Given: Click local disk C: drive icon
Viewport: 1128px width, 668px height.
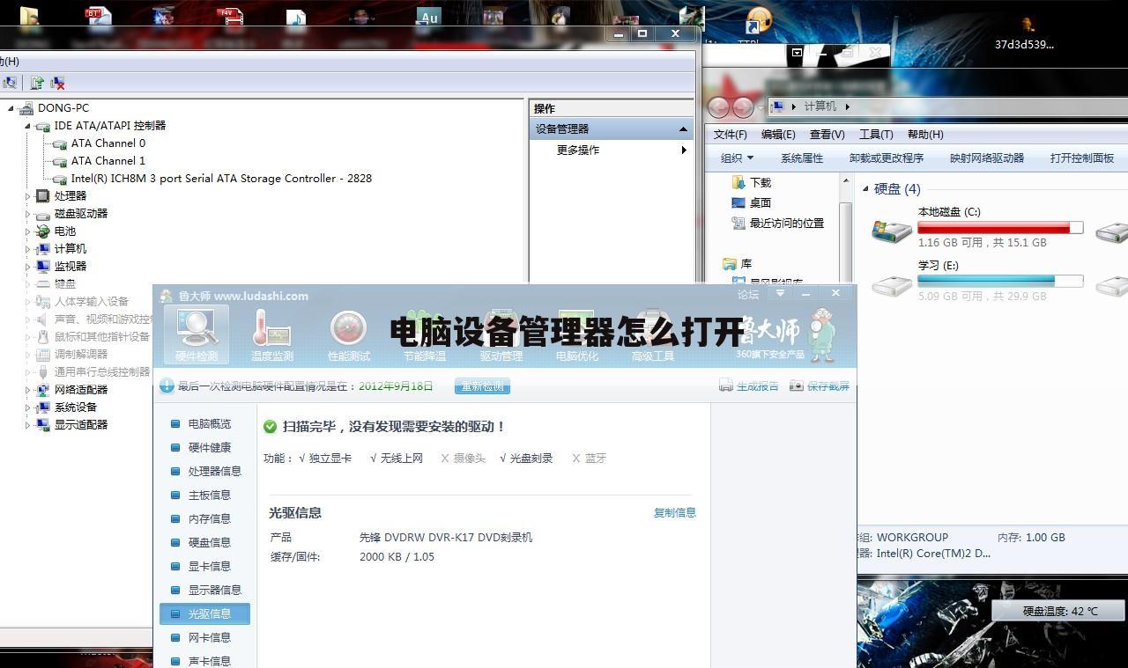Looking at the screenshot, I should click(x=891, y=231).
